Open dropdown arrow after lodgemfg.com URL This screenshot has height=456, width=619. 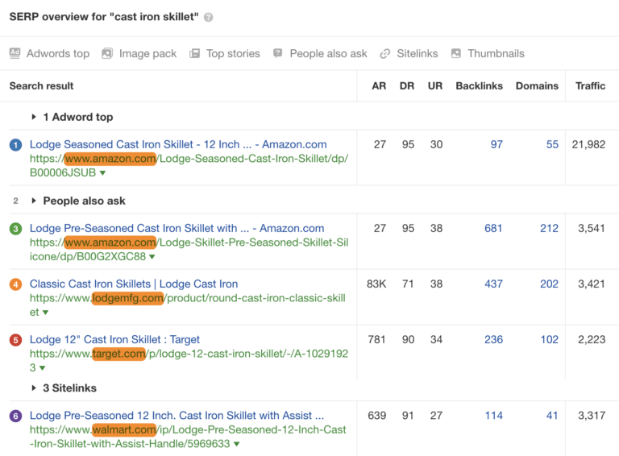click(45, 313)
